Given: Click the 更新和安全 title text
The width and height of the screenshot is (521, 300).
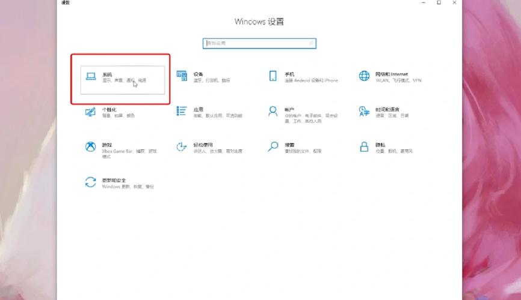Looking at the screenshot, I should click(114, 181).
